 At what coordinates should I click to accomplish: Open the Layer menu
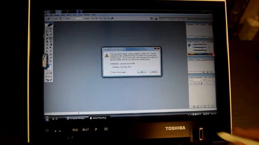click(63, 15)
